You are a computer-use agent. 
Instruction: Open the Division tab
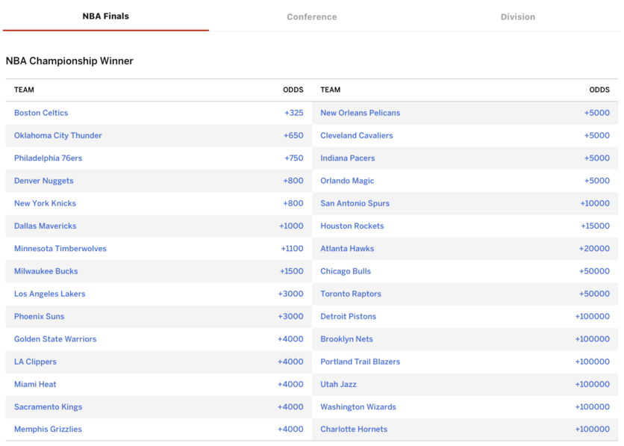tap(518, 16)
